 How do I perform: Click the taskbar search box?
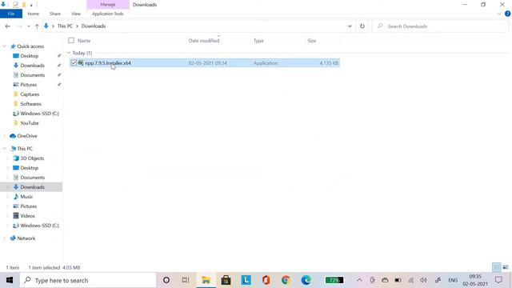click(88, 280)
